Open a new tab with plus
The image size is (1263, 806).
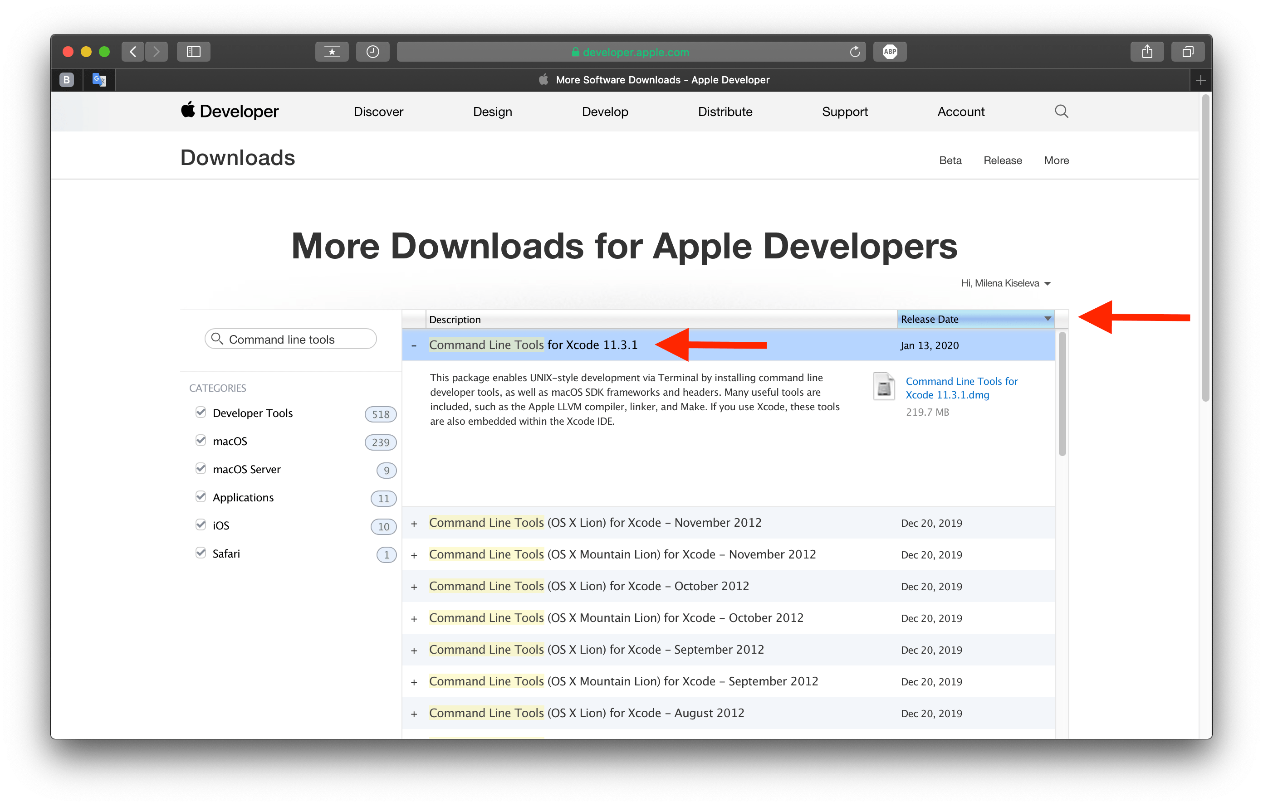(x=1200, y=80)
